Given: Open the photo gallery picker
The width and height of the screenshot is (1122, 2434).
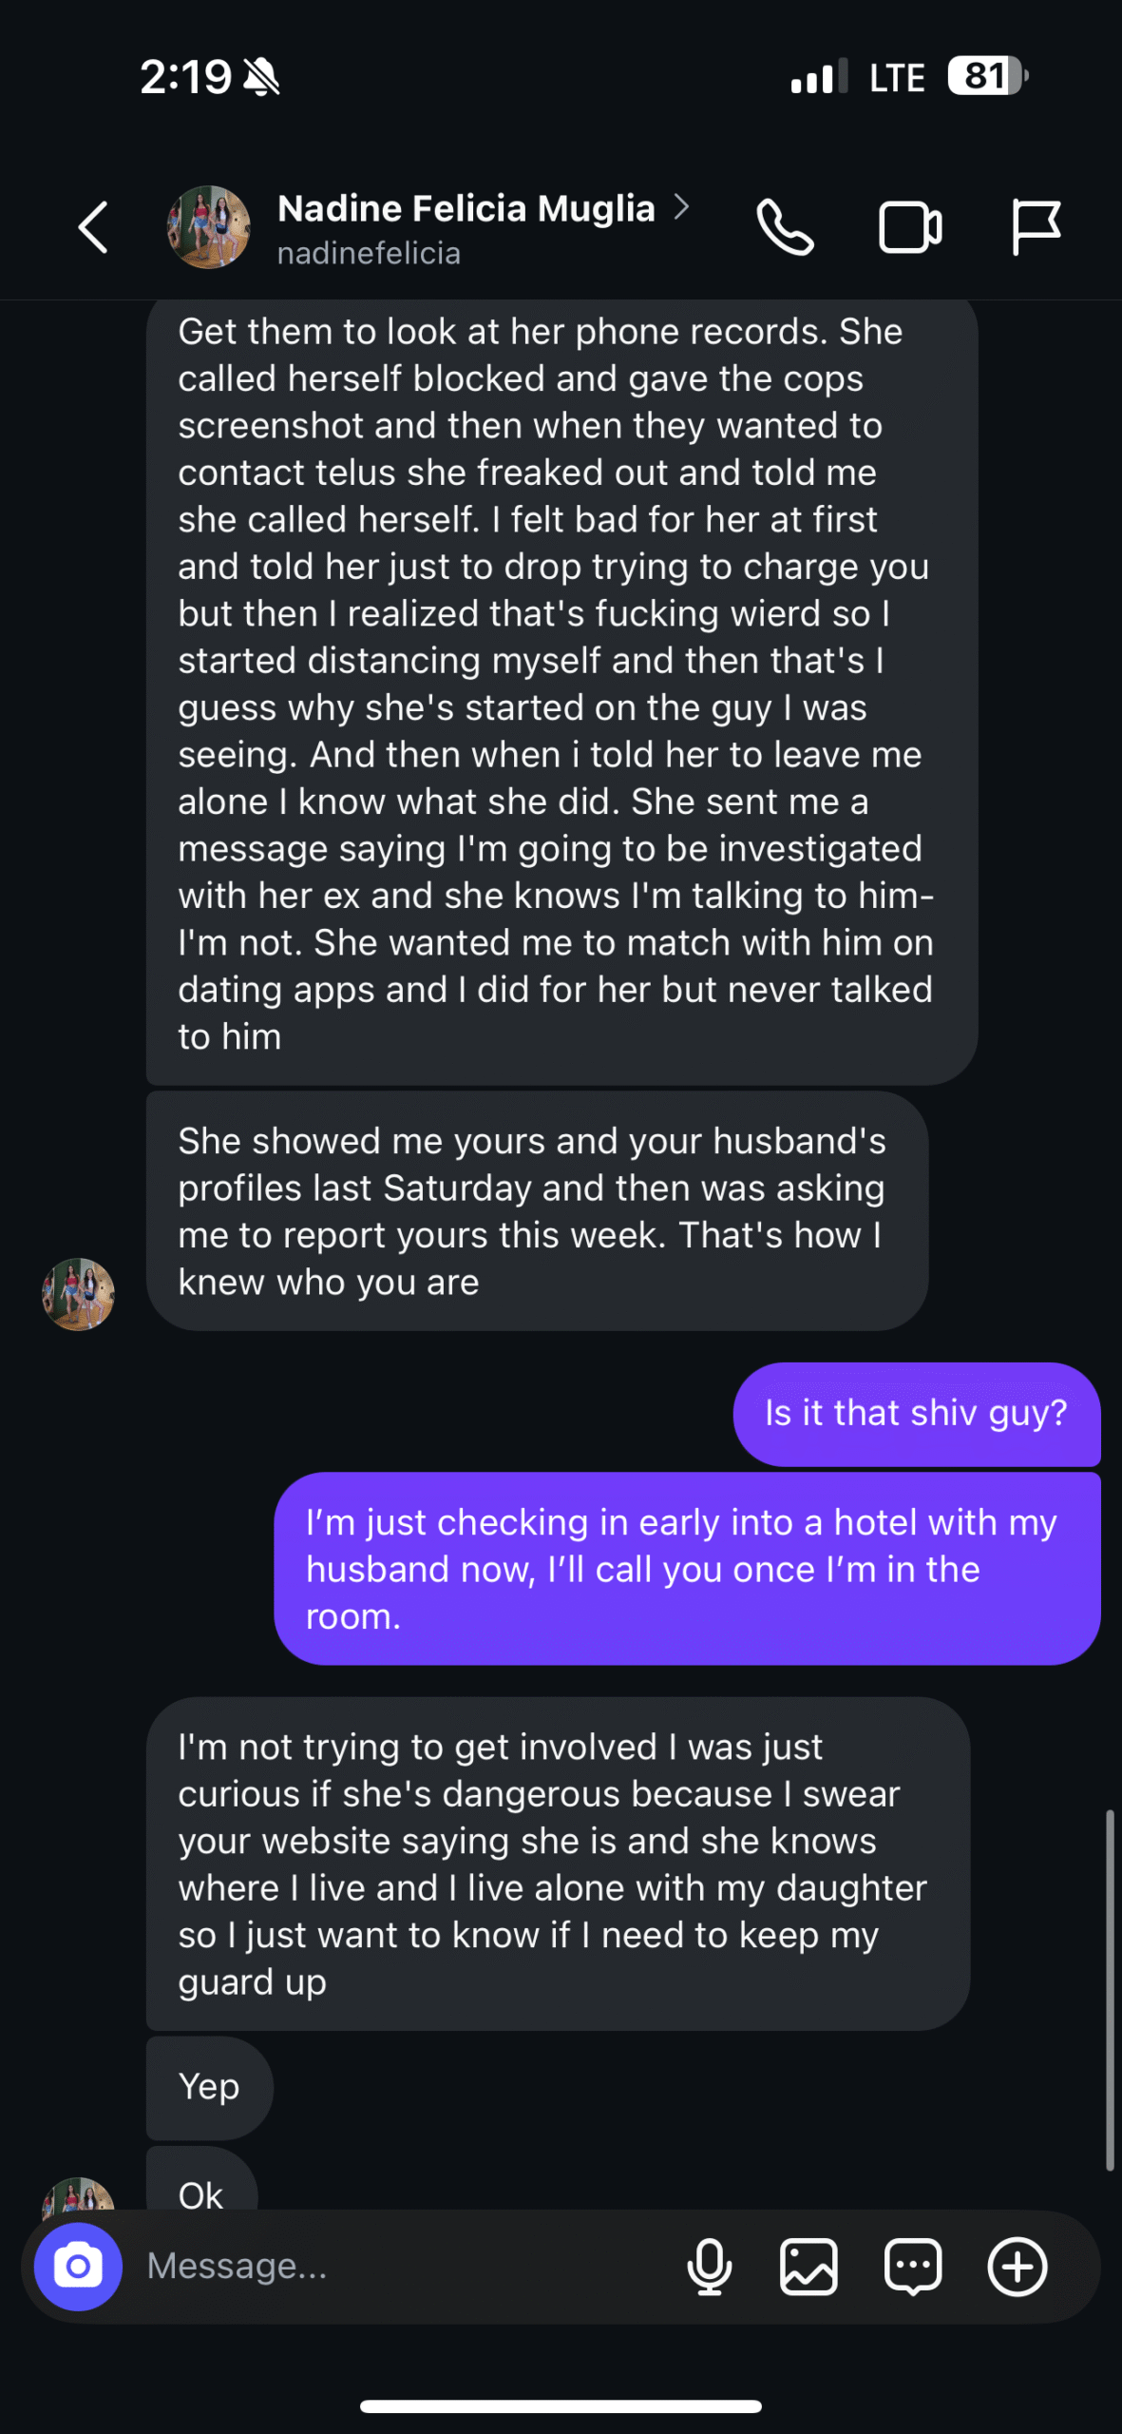Looking at the screenshot, I should point(808,2267).
